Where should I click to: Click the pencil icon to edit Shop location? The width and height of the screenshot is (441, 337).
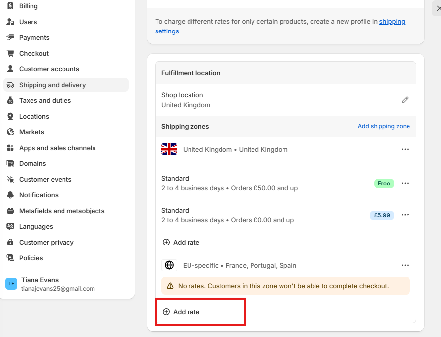tap(405, 100)
